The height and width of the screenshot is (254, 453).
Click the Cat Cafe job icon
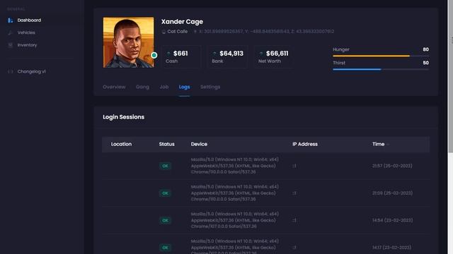(x=164, y=32)
